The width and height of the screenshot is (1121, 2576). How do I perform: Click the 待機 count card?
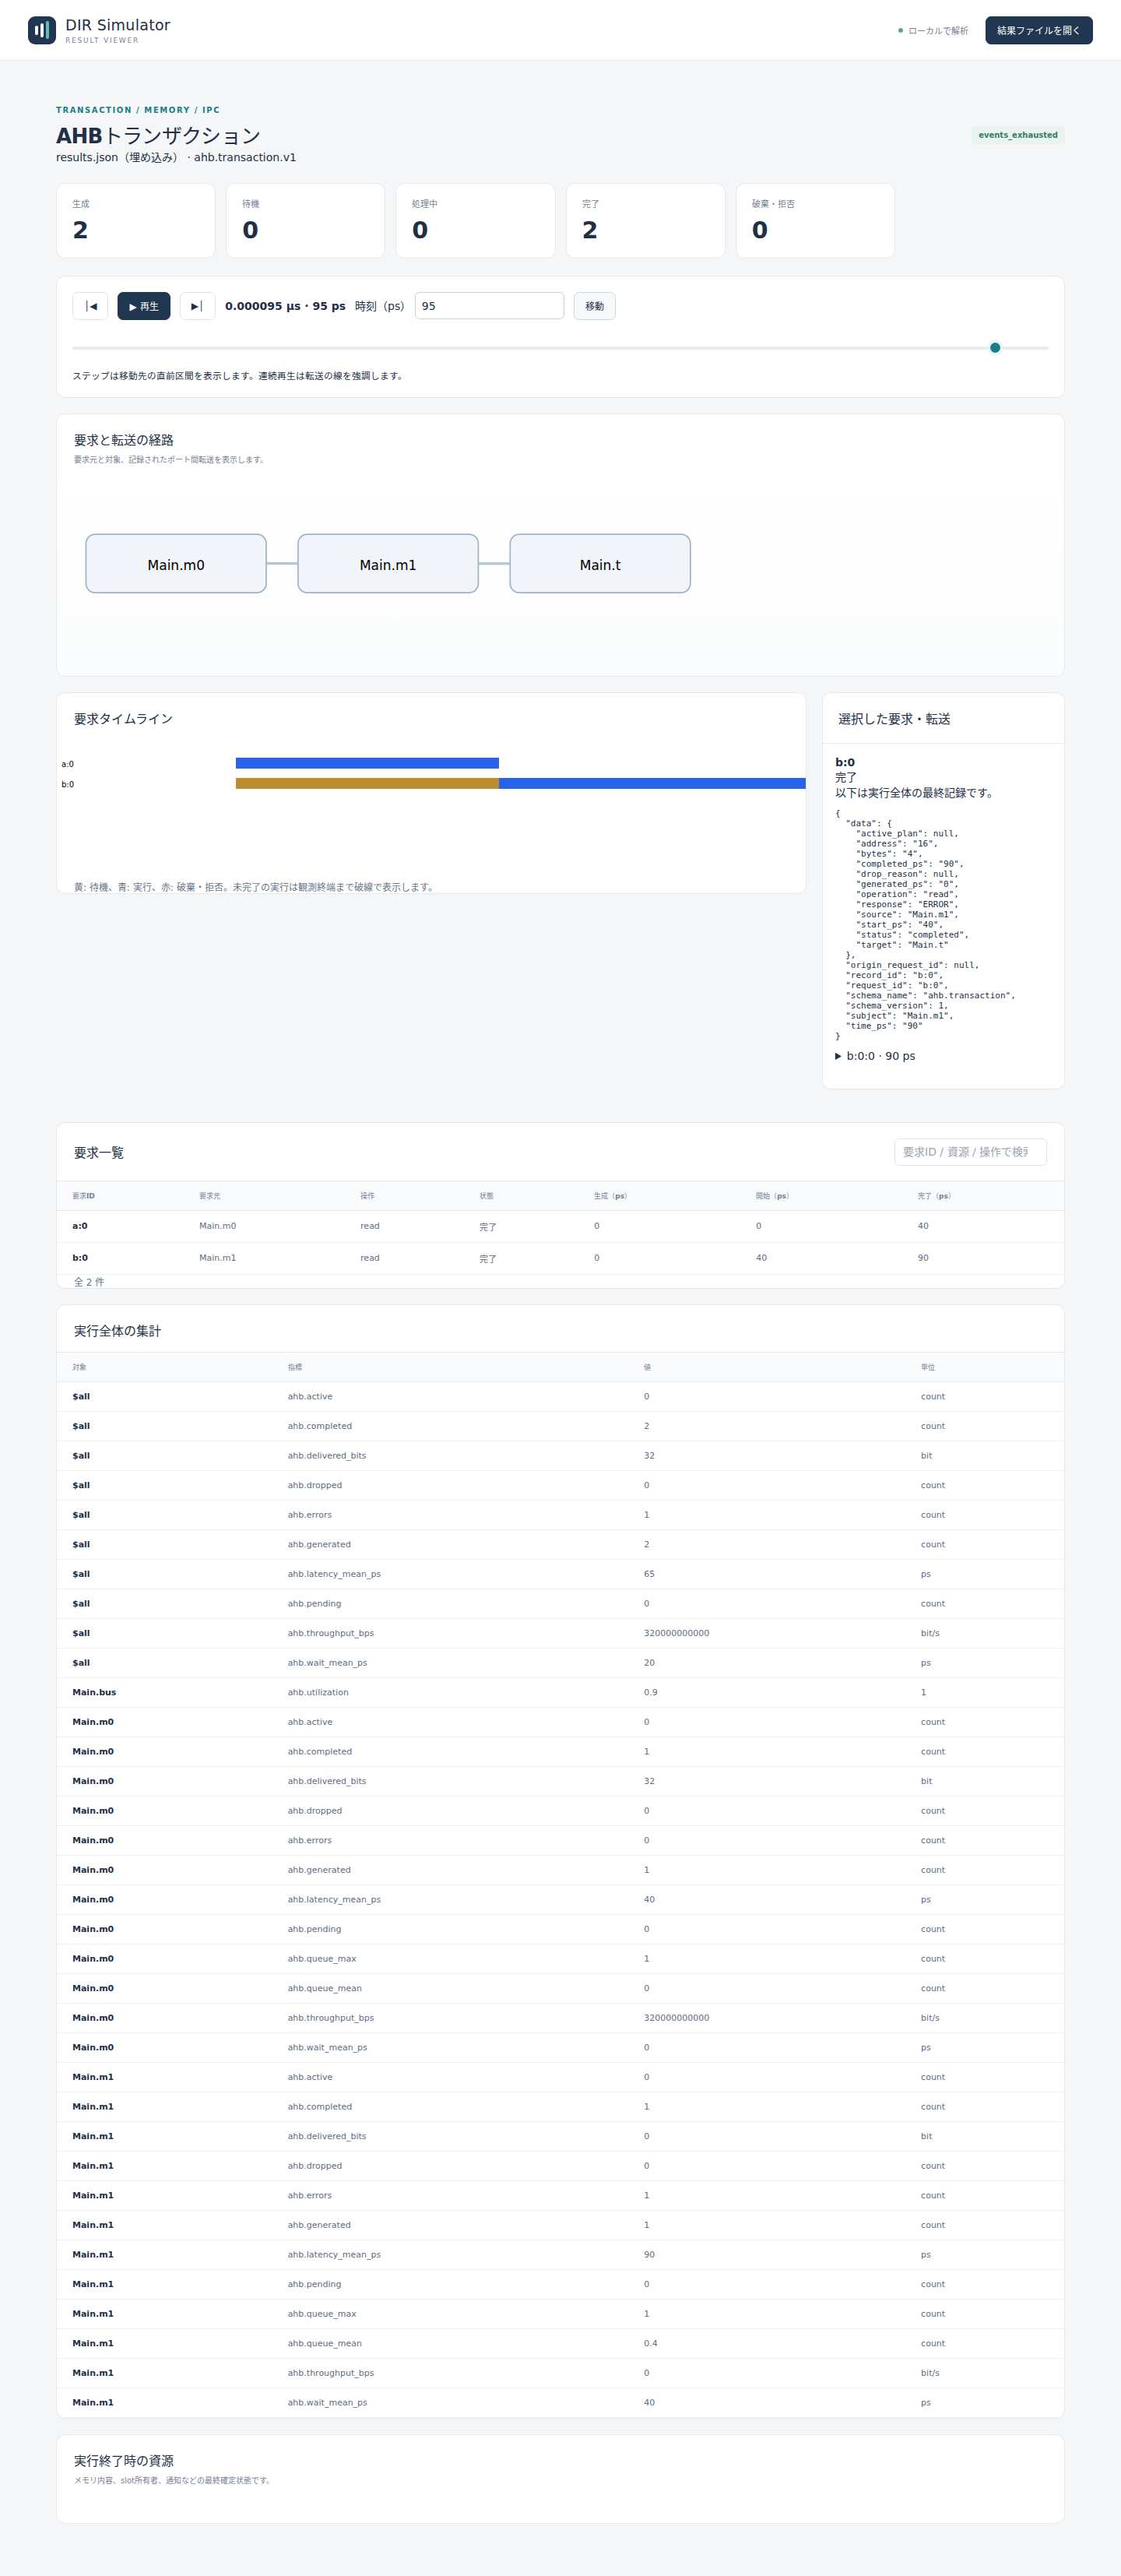[x=306, y=221]
